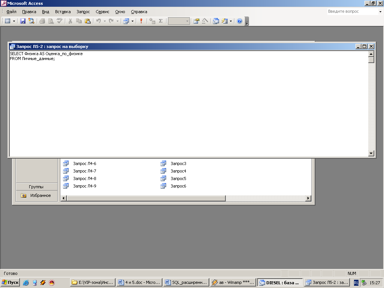The height and width of the screenshot is (288, 384).
Task: Open the New Object dropdown arrow
Action: click(231, 21)
